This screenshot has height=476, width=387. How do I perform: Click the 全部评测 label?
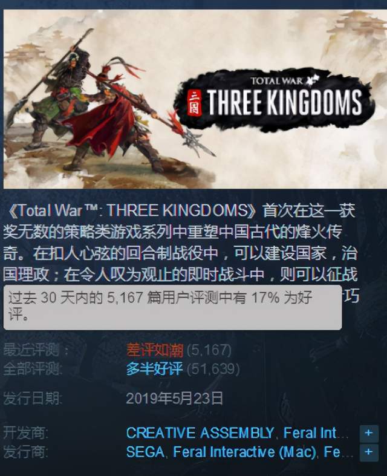point(33,369)
